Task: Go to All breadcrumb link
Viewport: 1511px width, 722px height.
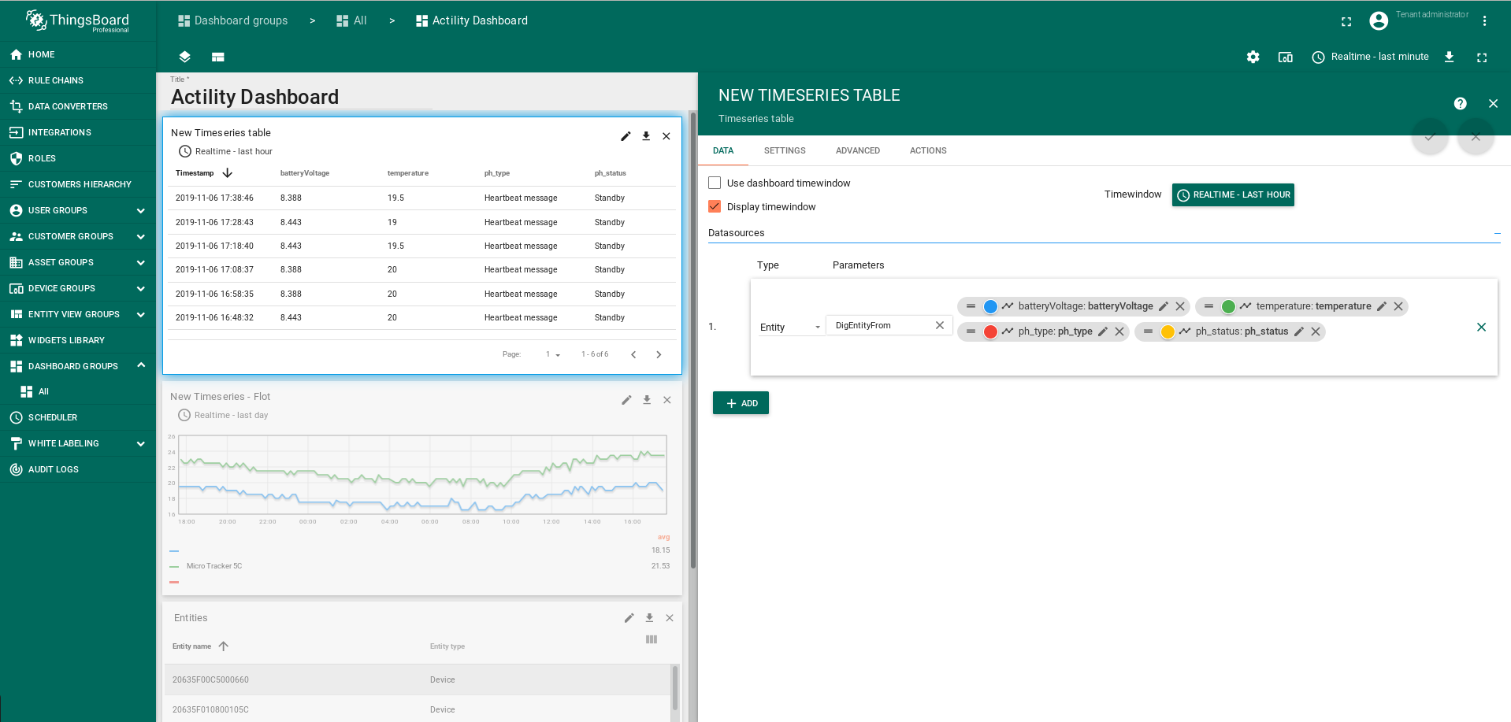Action: (x=351, y=20)
